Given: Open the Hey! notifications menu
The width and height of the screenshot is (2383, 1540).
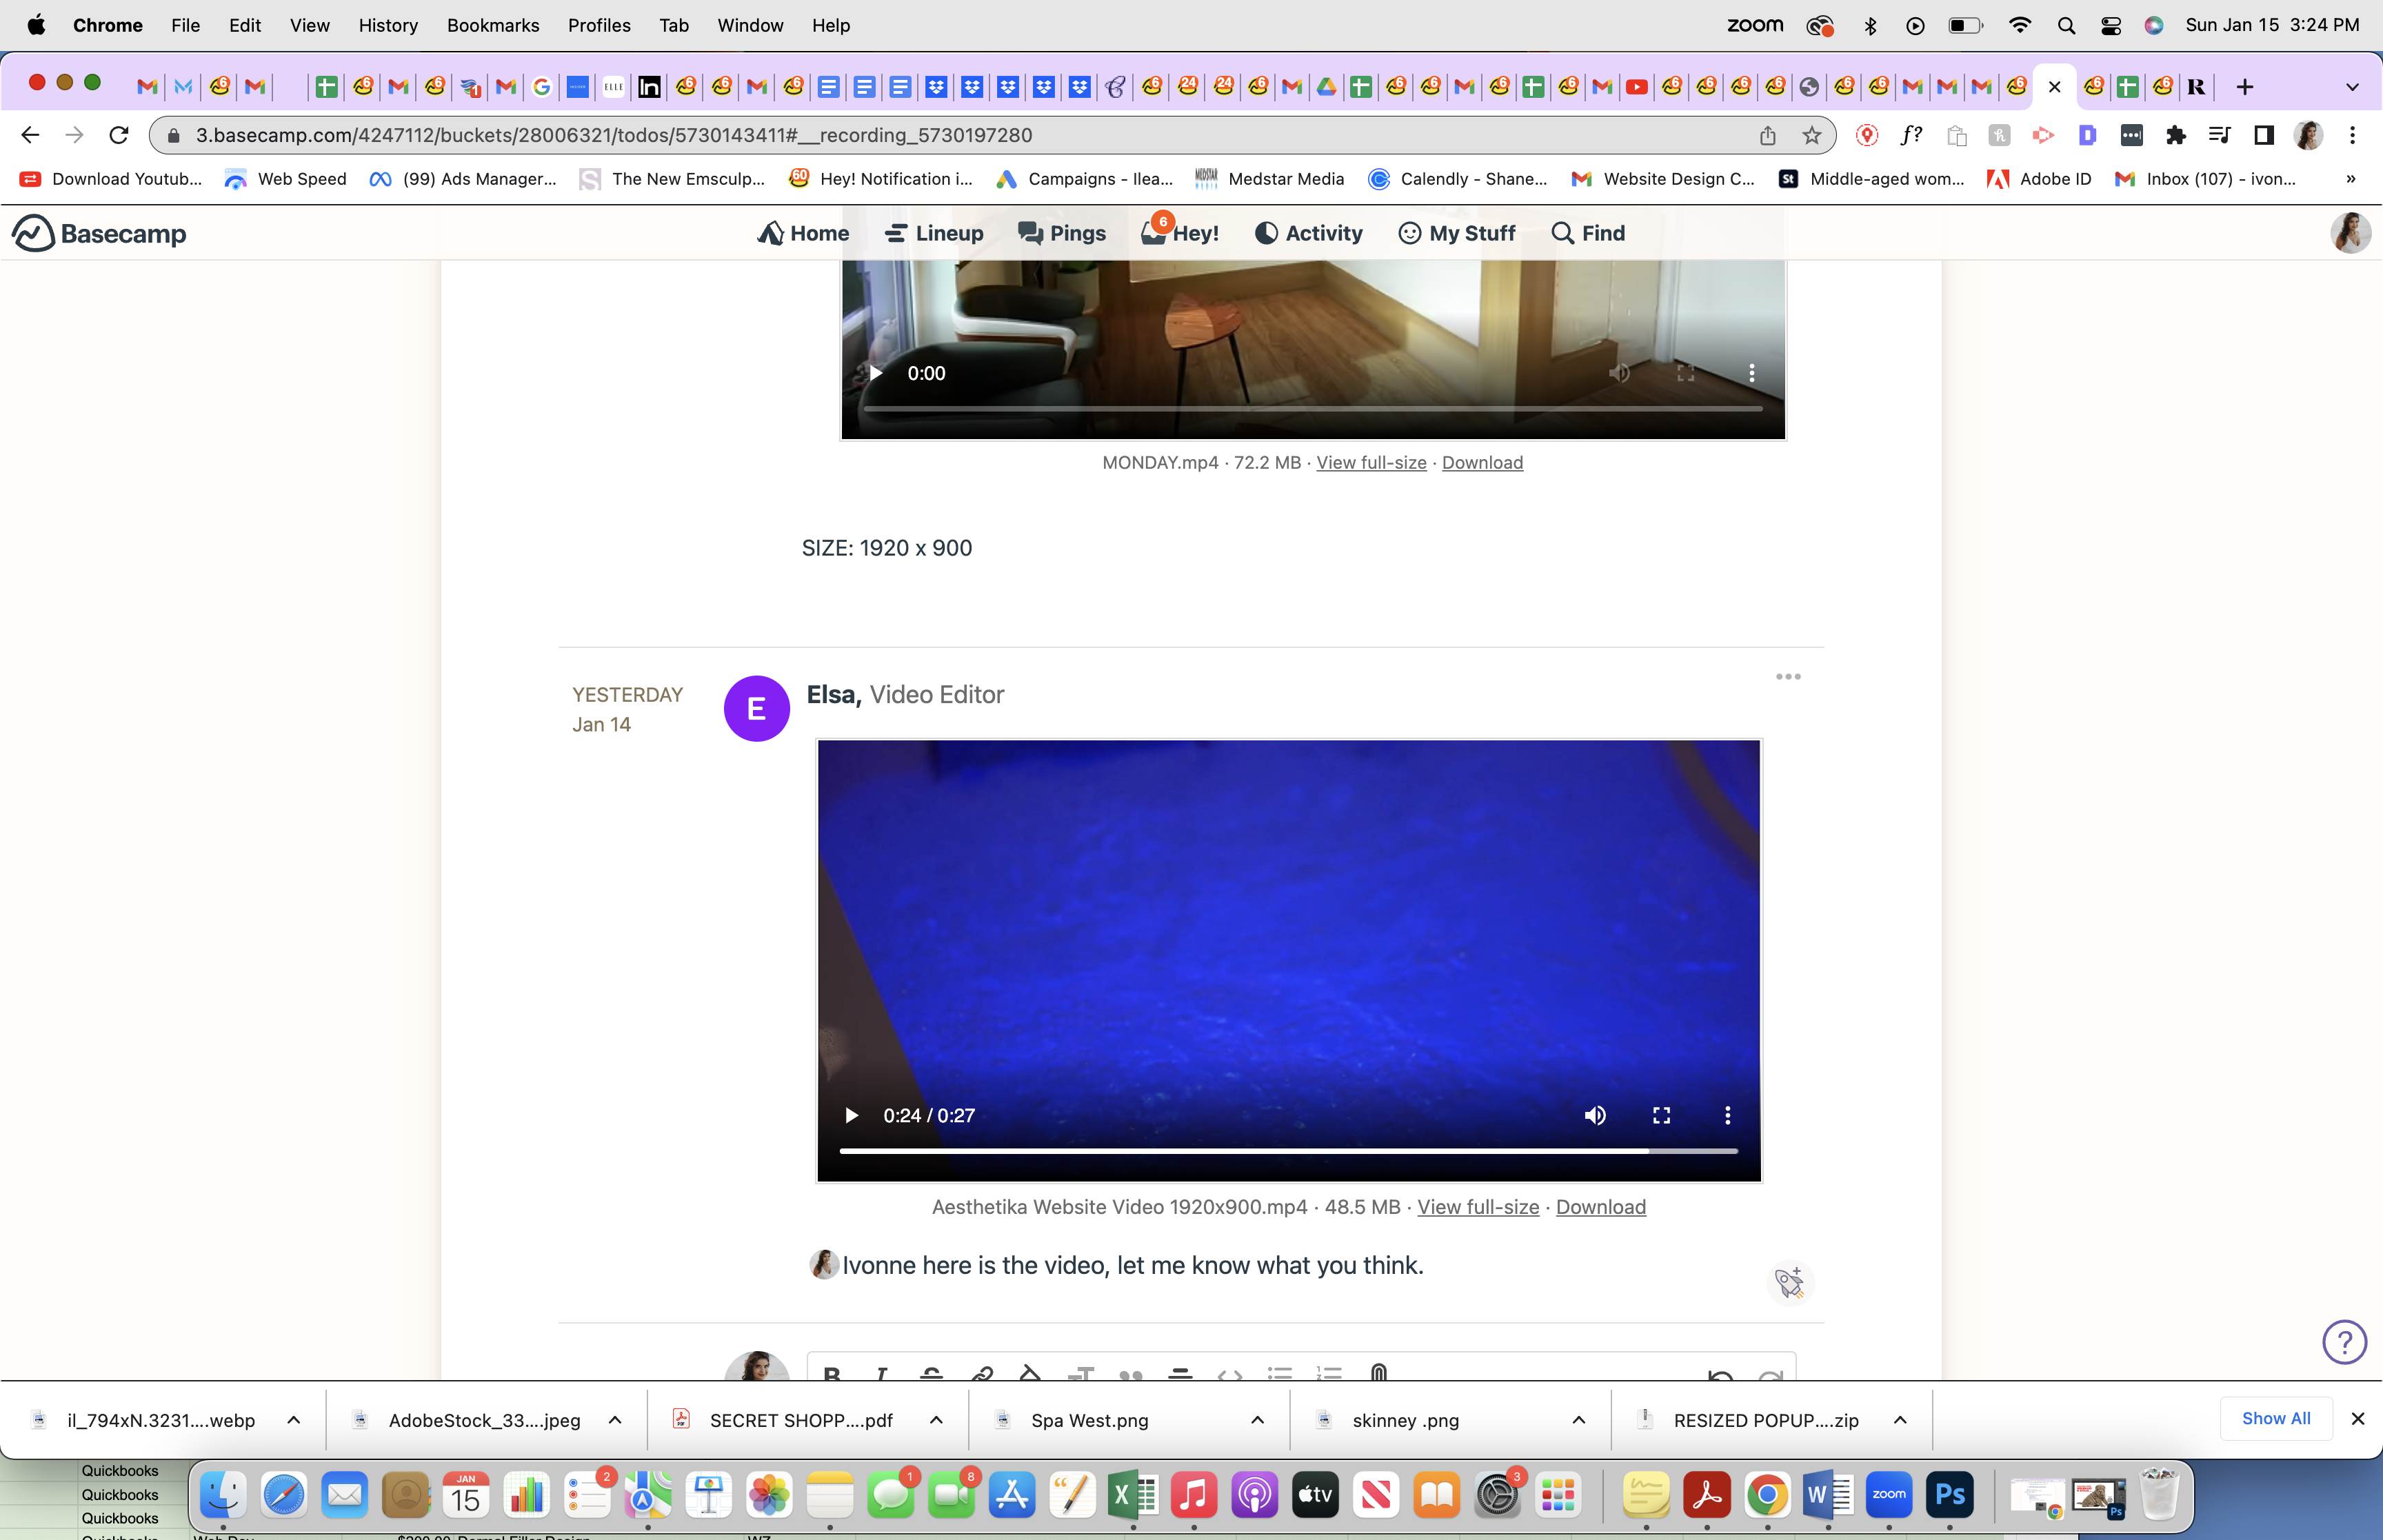Looking at the screenshot, I should tap(1180, 233).
